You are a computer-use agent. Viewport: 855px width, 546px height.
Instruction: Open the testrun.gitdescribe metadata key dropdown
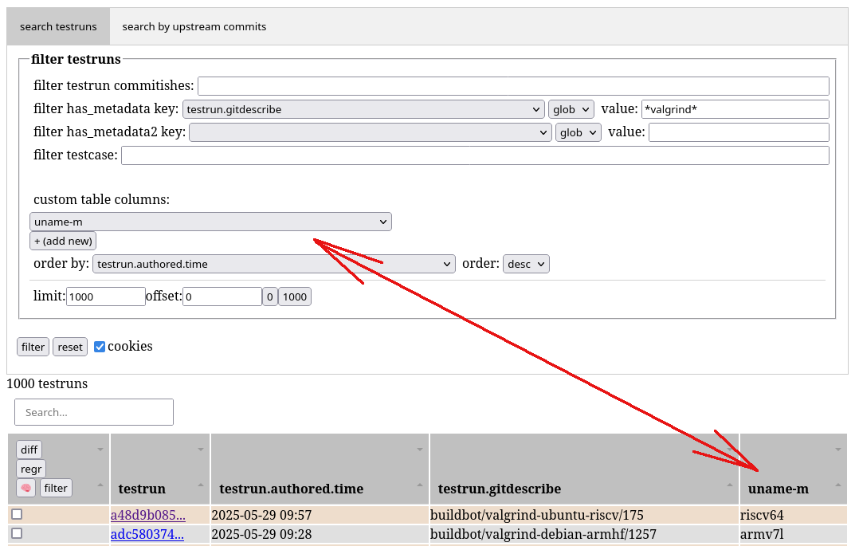coord(363,109)
